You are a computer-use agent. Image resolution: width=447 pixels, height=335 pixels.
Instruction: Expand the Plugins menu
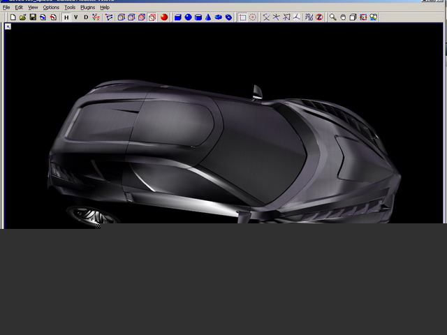point(87,7)
